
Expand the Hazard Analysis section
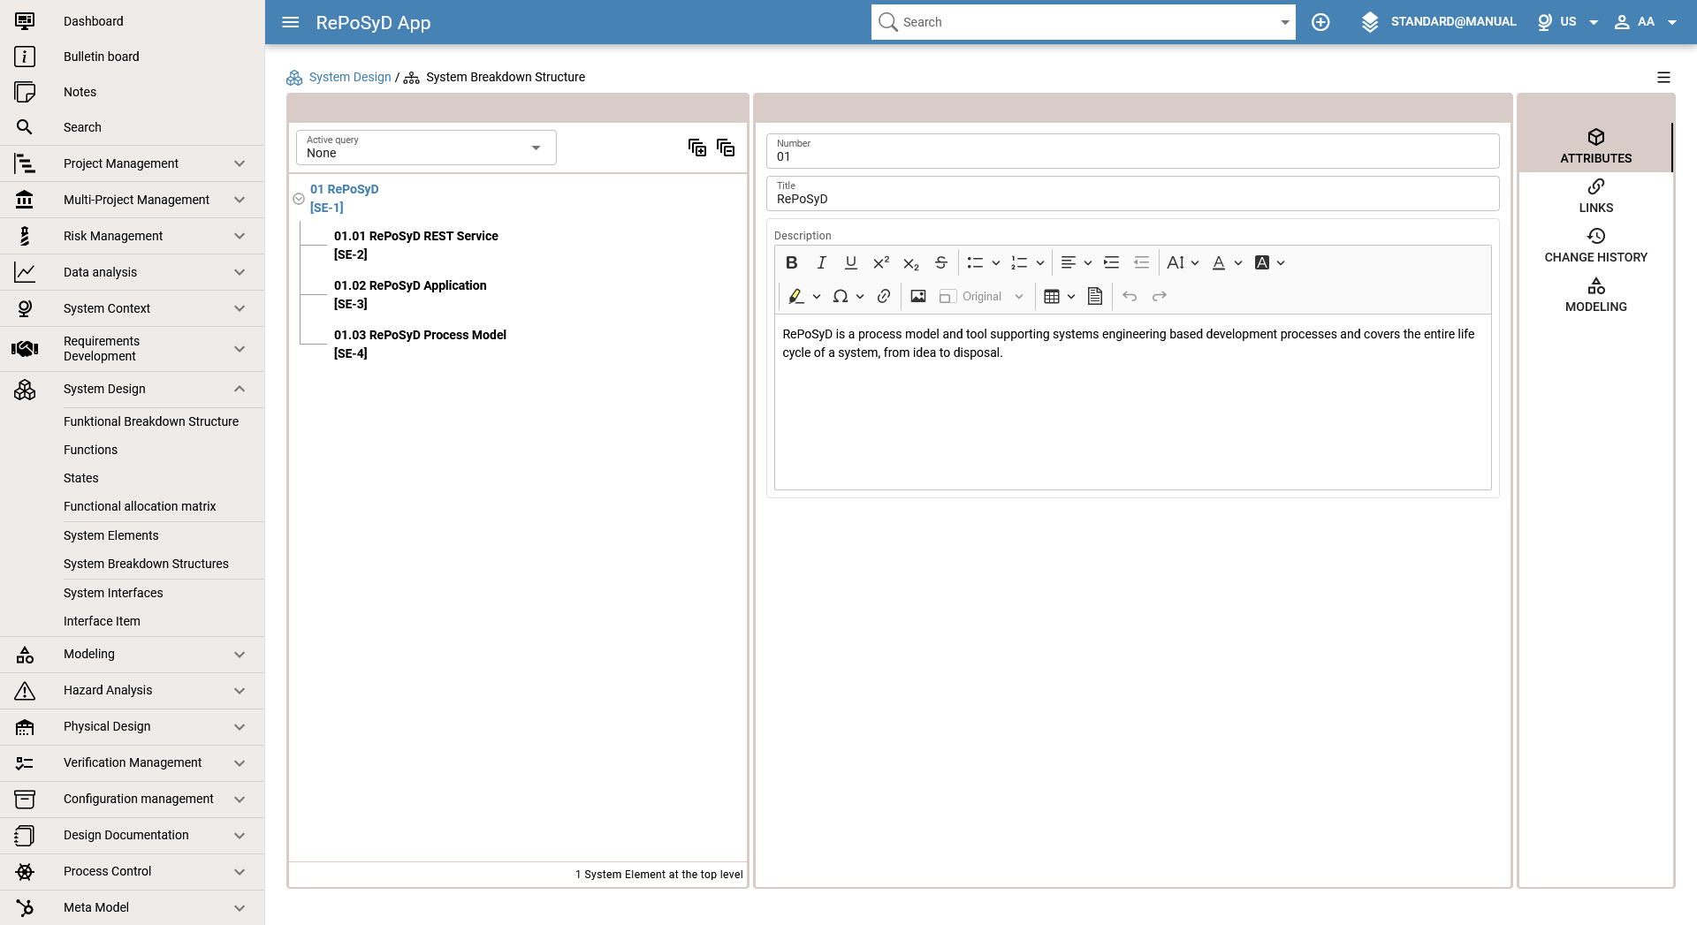click(x=133, y=690)
